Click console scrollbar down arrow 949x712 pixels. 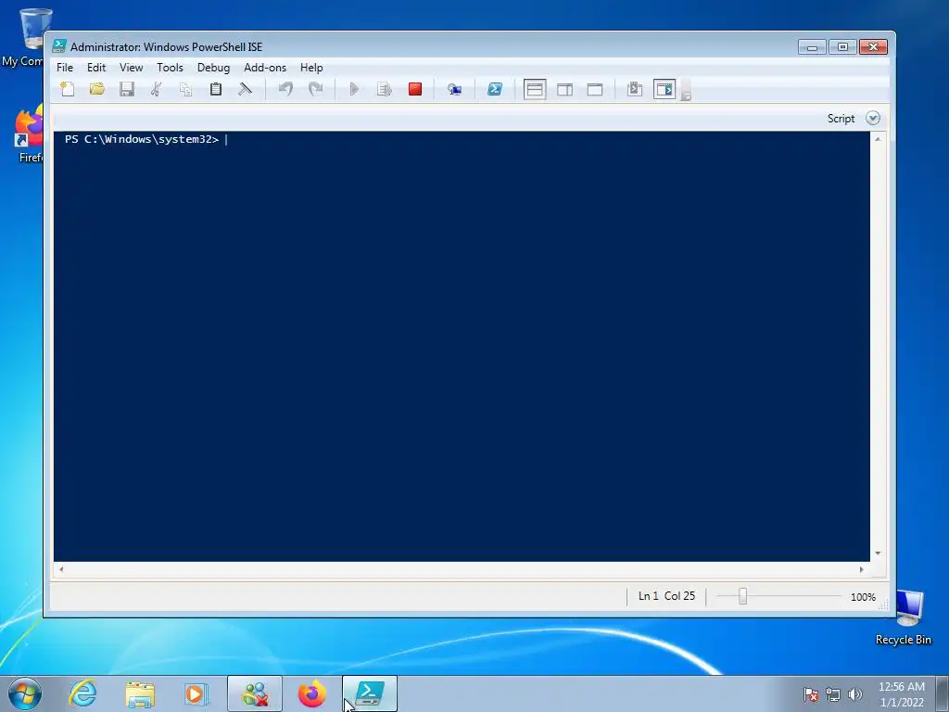pos(878,553)
